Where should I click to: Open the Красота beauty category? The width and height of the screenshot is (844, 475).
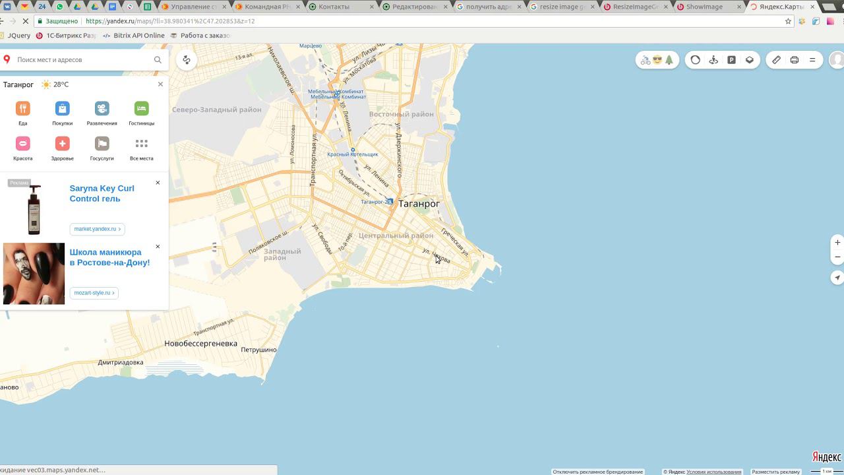point(23,148)
